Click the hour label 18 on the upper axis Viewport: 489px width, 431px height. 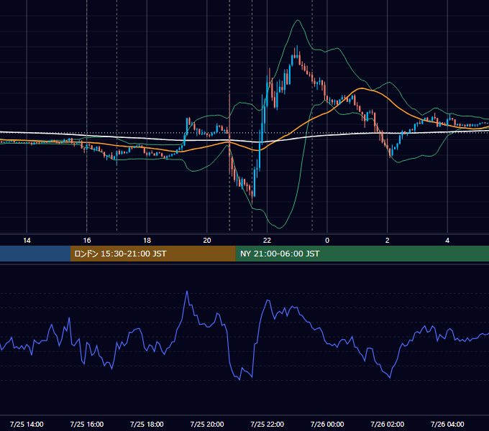pyautogui.click(x=147, y=241)
